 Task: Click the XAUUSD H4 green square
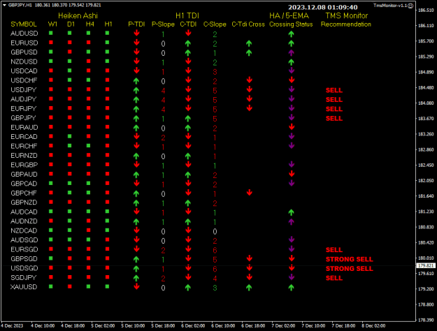point(88,286)
